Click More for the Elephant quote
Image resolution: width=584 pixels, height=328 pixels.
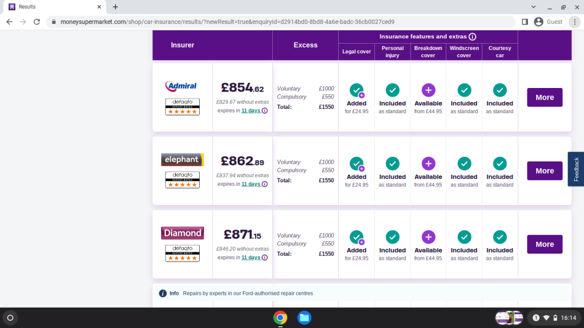[x=544, y=171]
